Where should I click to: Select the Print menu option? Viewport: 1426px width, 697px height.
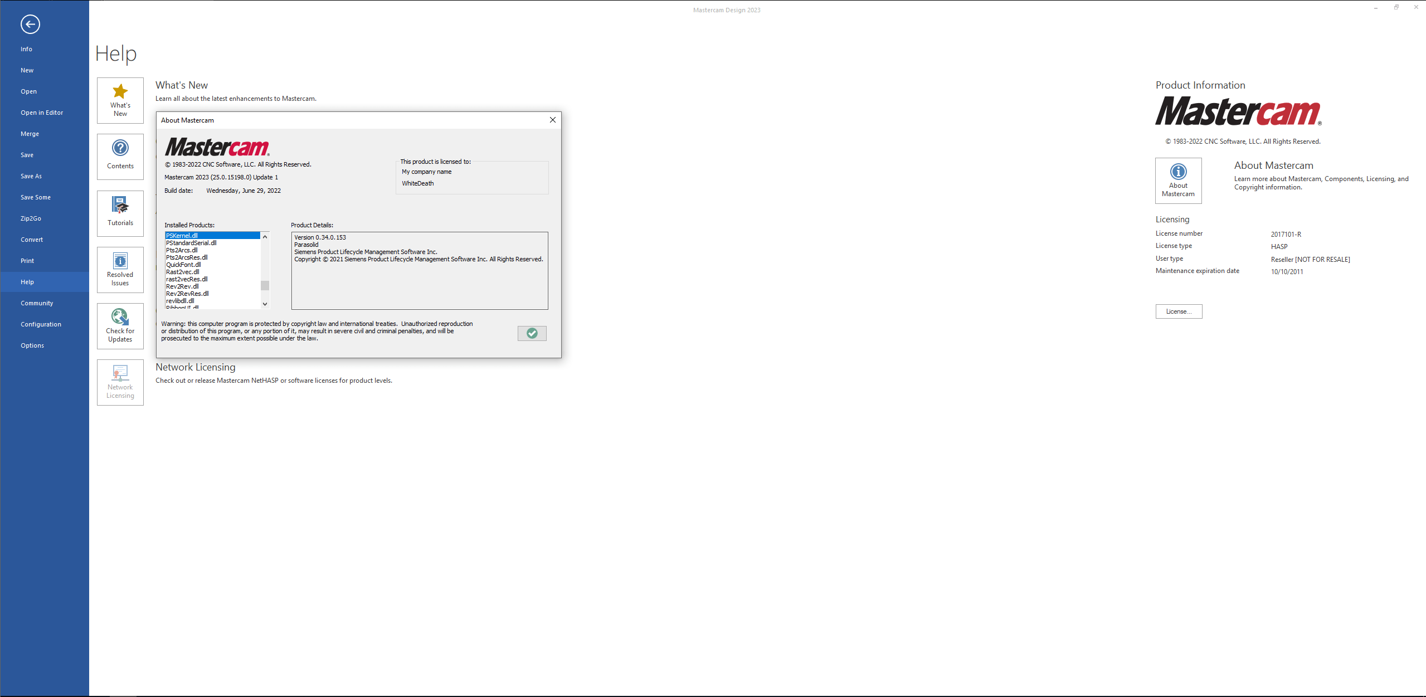pyautogui.click(x=27, y=260)
